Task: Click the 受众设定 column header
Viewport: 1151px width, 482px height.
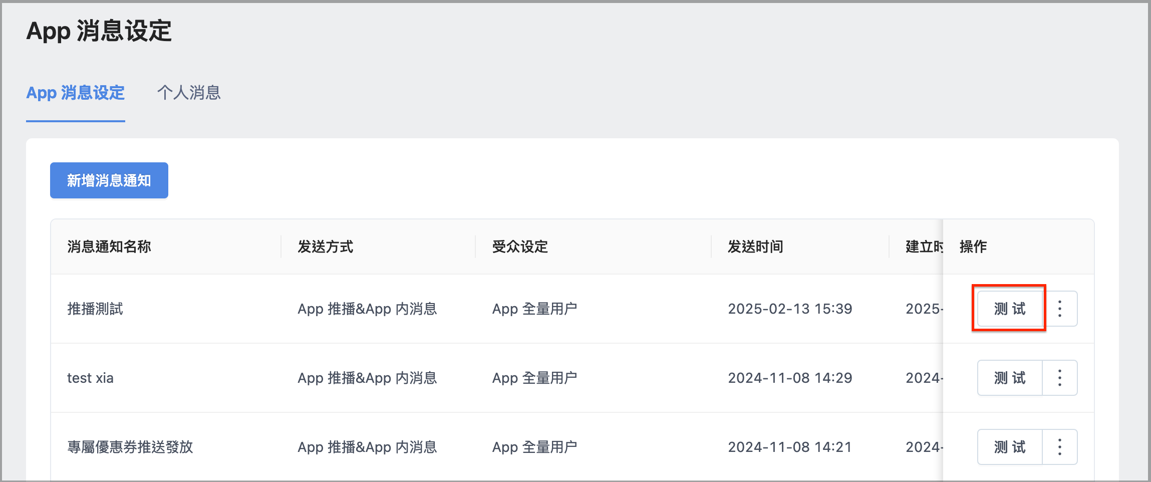Action: pyautogui.click(x=520, y=247)
